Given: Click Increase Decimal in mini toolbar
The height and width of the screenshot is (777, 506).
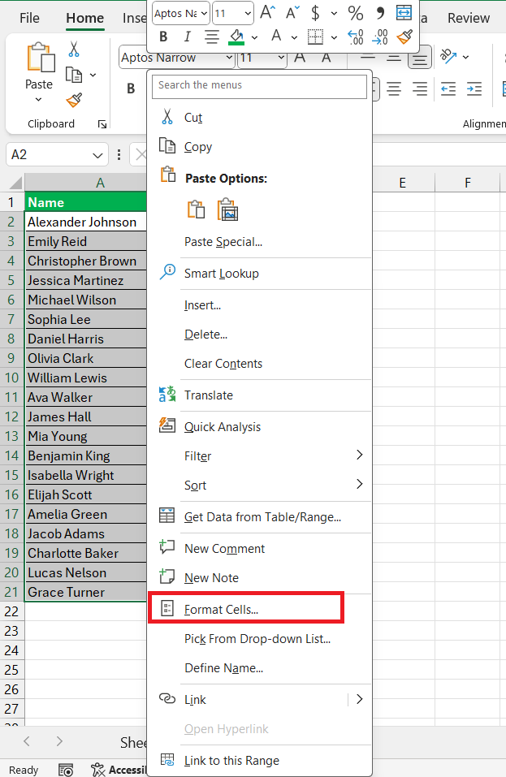Looking at the screenshot, I should [x=356, y=37].
